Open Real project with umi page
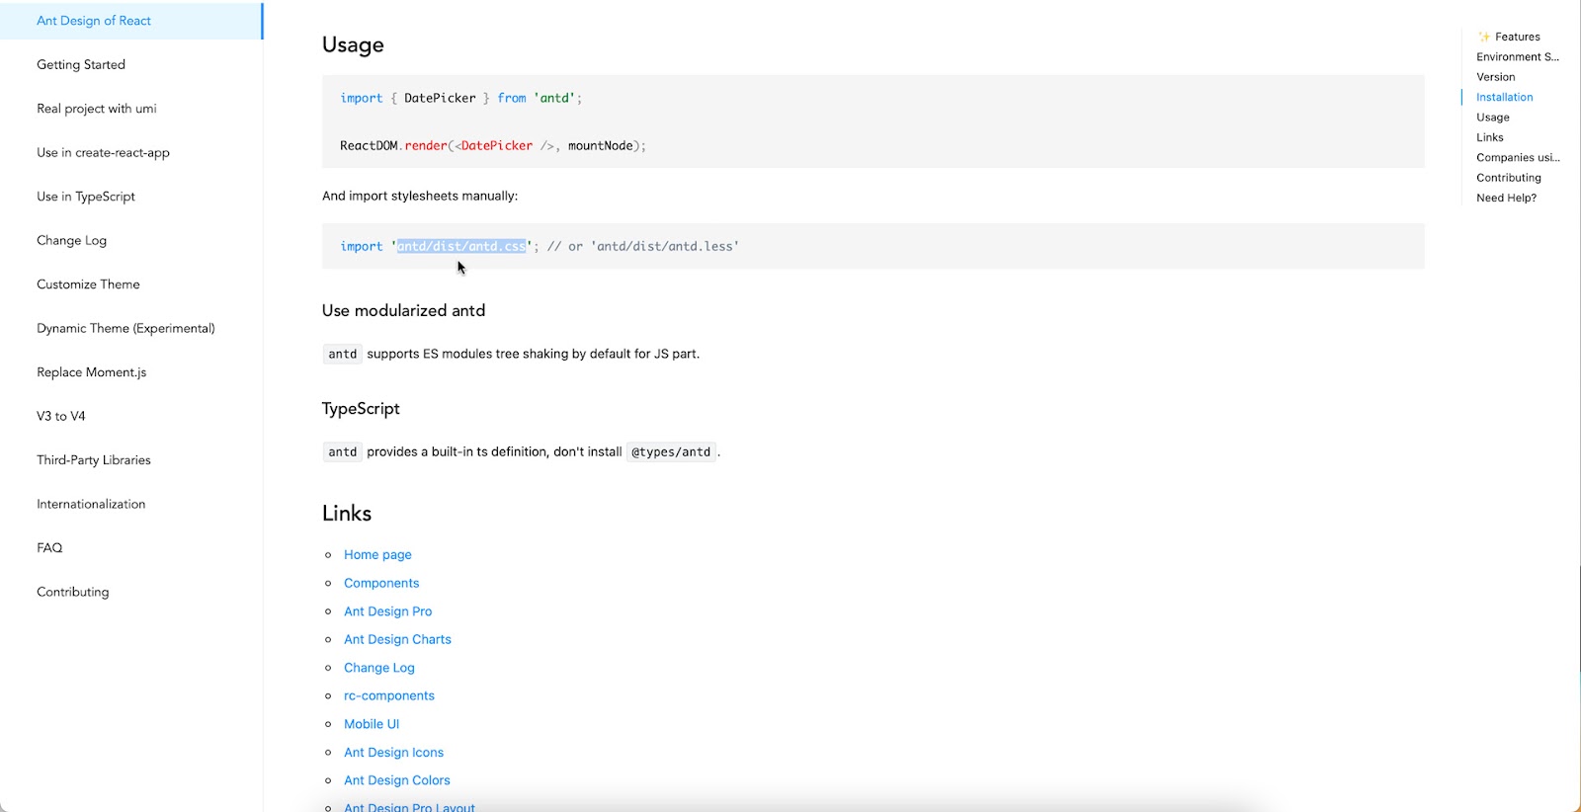The image size is (1581, 812). click(x=97, y=109)
